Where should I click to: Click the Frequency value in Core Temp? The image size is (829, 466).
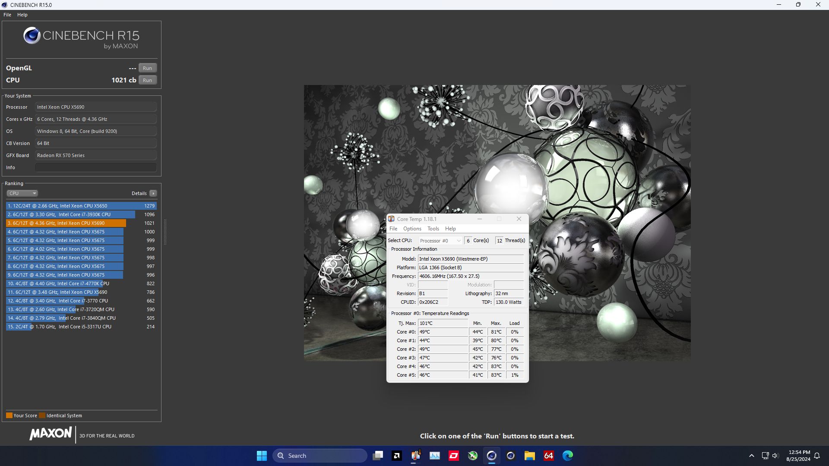471,276
